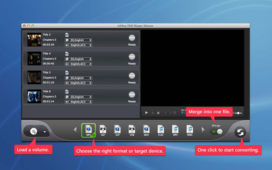272x170 pixels.
Task: Open Title 2 options ellipsis button
Action: (x=132, y=38)
